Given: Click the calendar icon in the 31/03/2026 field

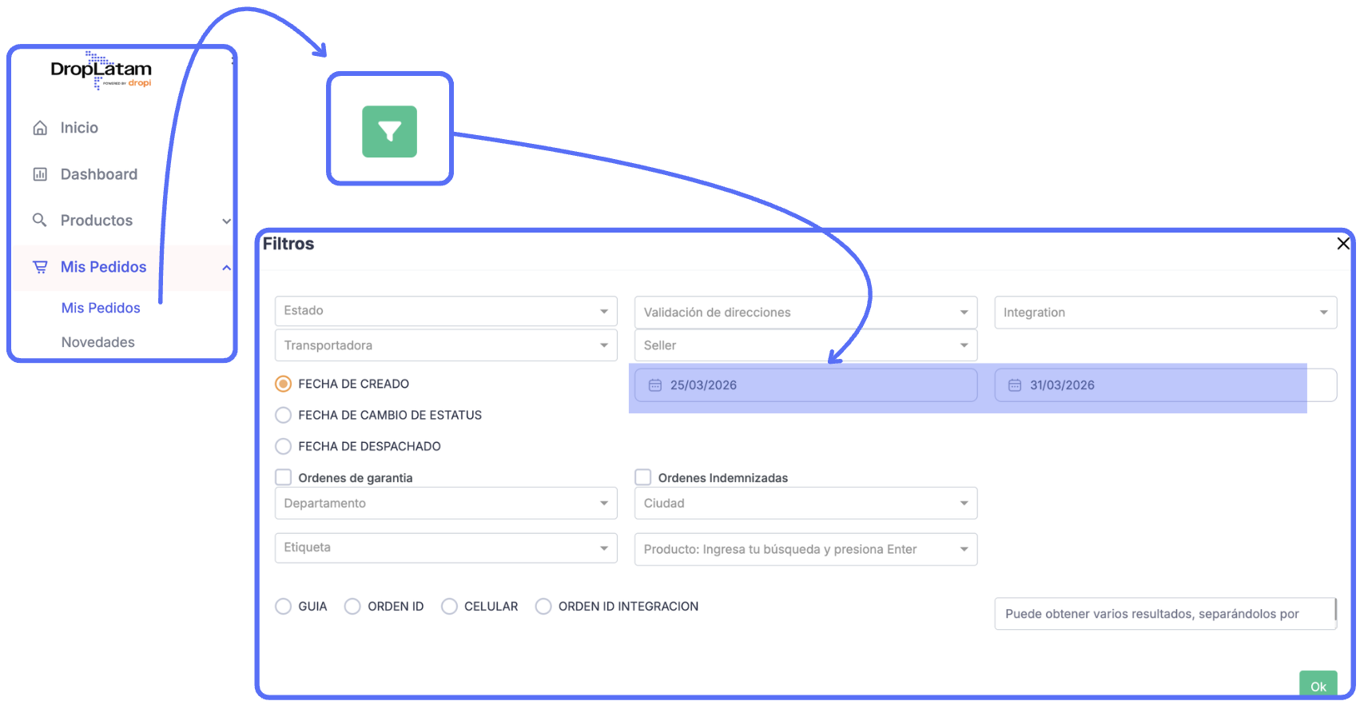Looking at the screenshot, I should (1015, 385).
